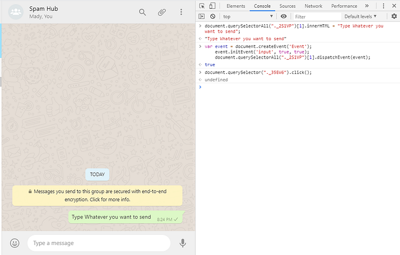Switch to the Elements tab

click(x=236, y=6)
